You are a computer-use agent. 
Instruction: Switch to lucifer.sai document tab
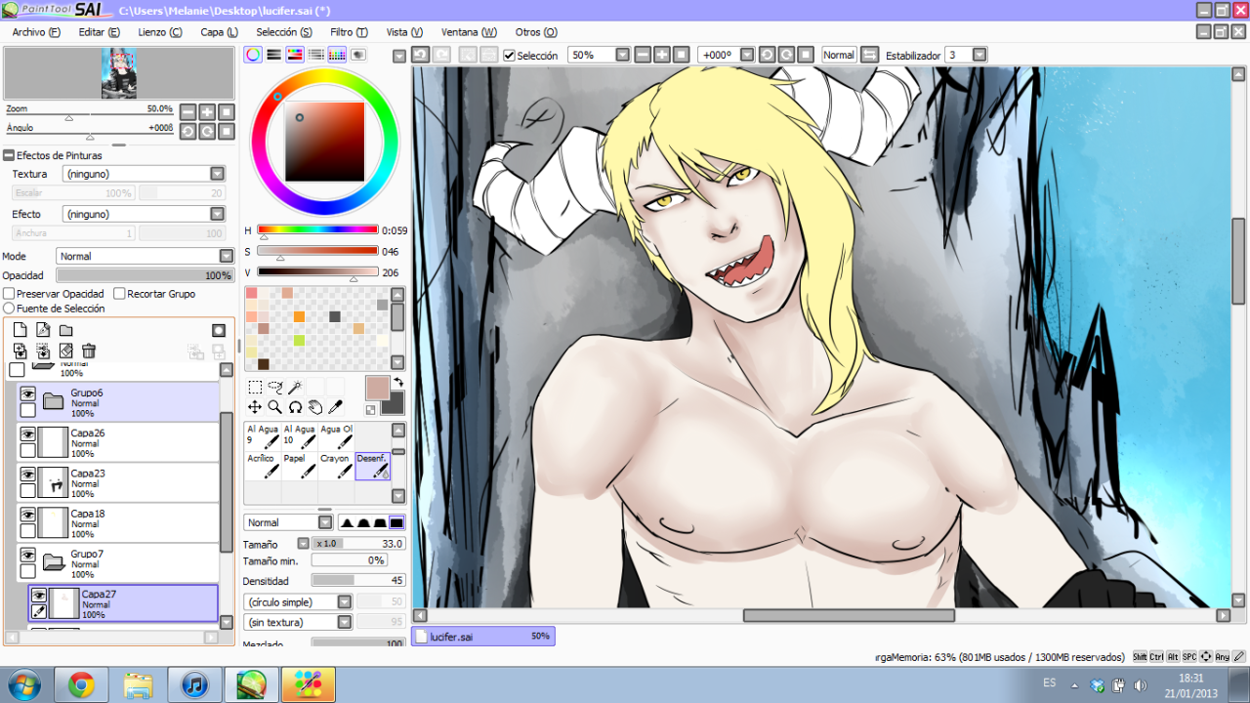(482, 636)
